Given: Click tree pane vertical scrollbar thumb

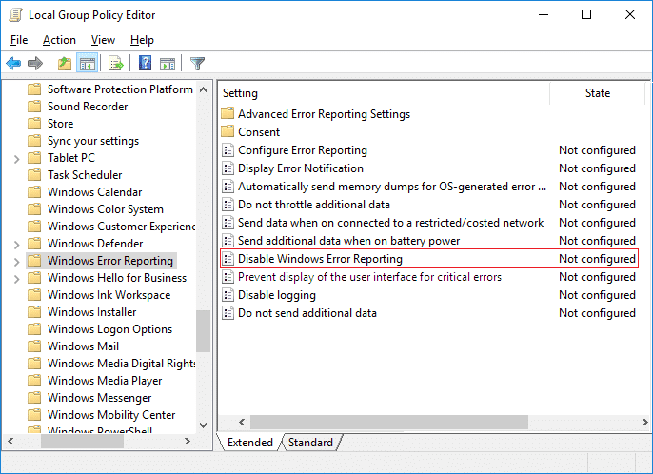Looking at the screenshot, I should pyautogui.click(x=204, y=331).
